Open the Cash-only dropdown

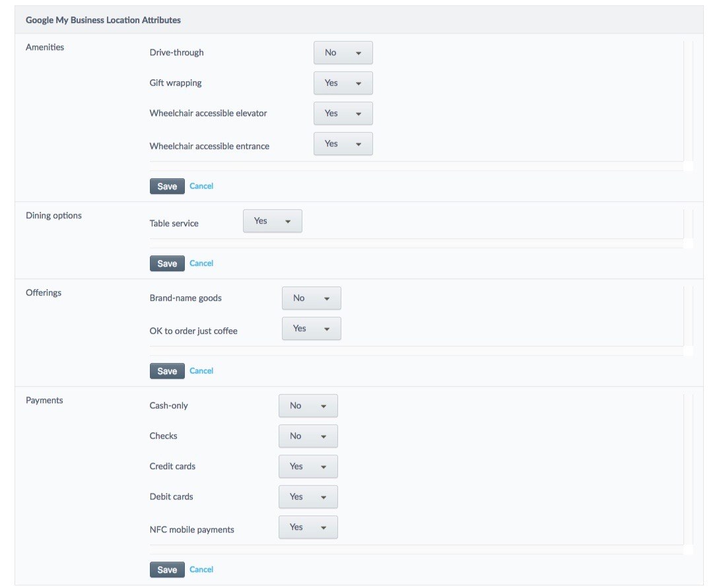coord(308,406)
